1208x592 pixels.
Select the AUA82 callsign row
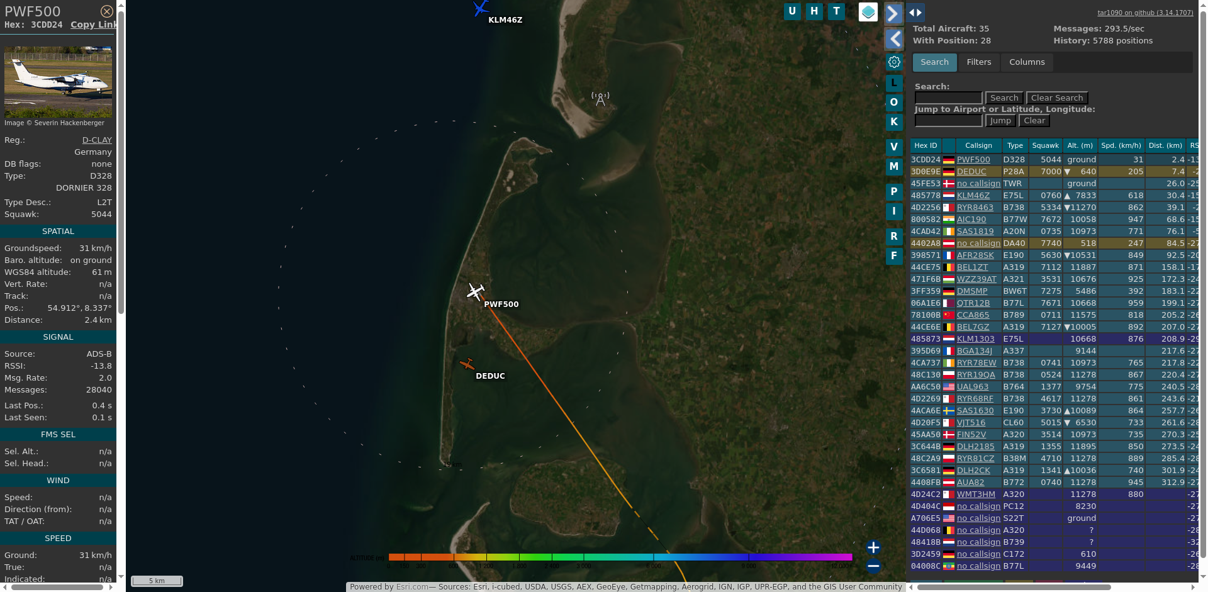pyautogui.click(x=970, y=483)
